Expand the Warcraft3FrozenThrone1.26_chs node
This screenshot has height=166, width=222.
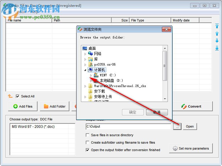tap(85, 86)
